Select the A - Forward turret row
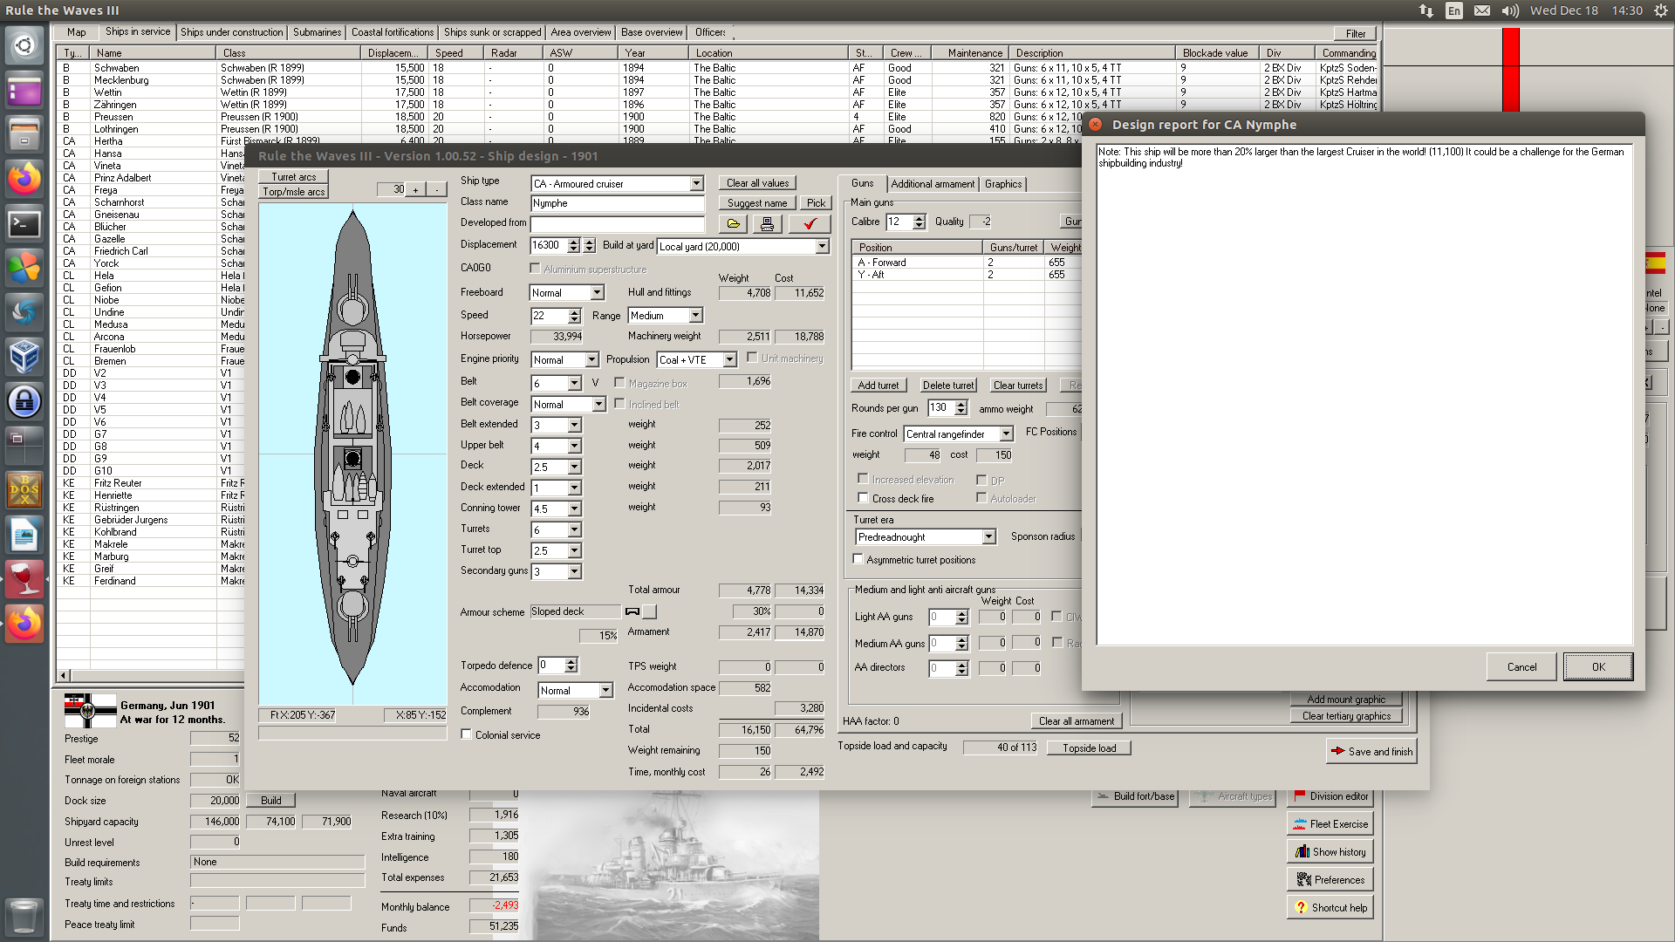 point(967,263)
